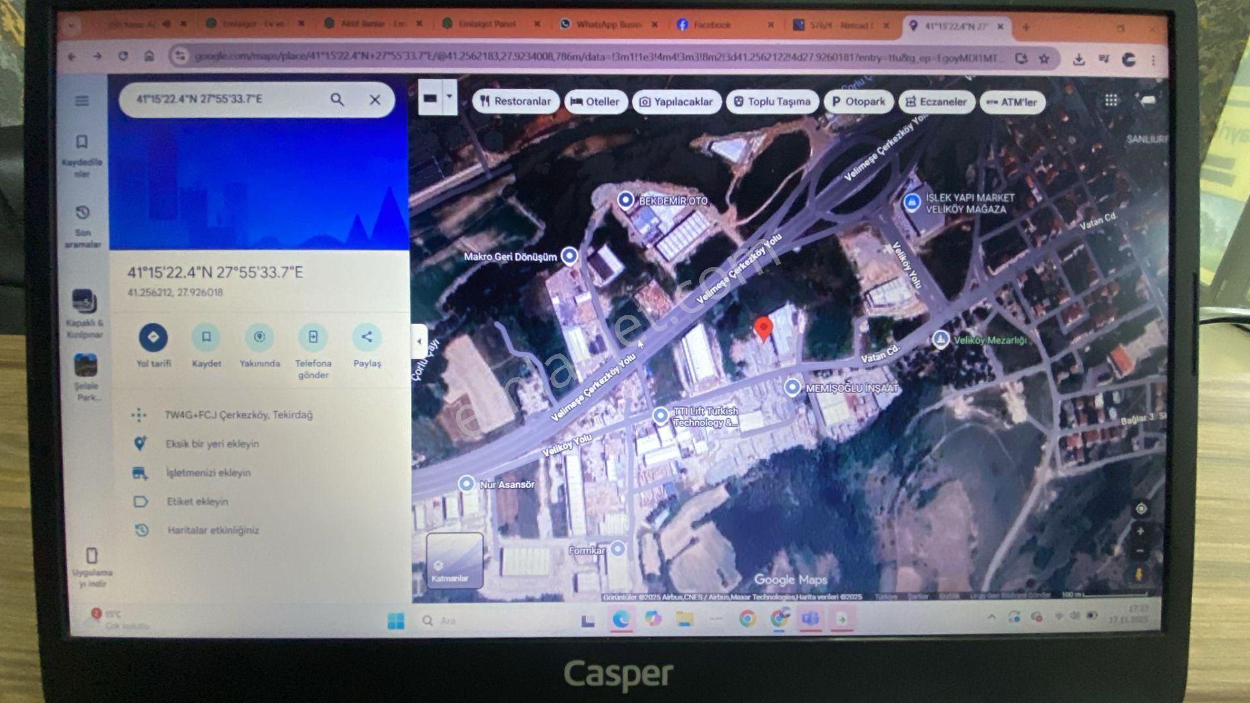Viewport: 1250px width, 703px height.
Task: Click Eksik bir yeri ekleyin link
Action: (x=212, y=444)
